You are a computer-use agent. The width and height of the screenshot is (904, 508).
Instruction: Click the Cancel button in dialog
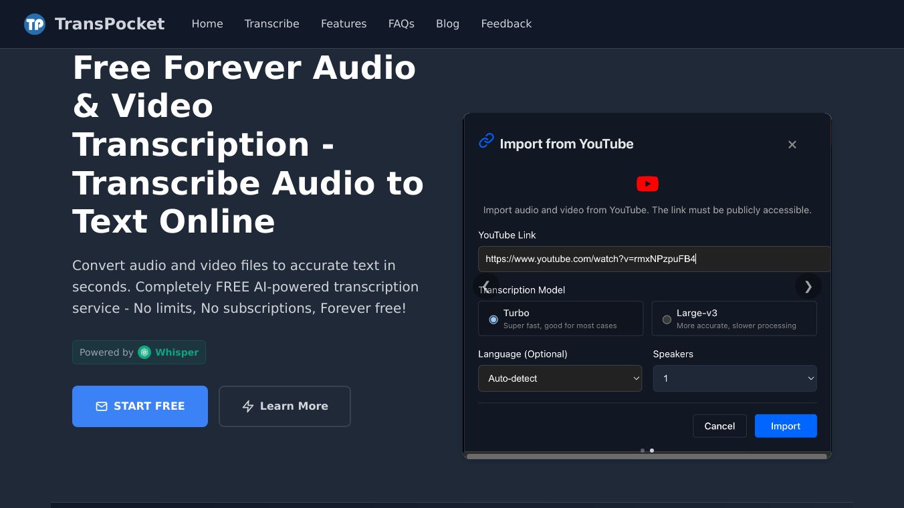tap(719, 426)
